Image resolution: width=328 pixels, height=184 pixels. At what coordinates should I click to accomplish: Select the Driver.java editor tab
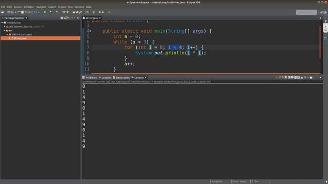92,18
